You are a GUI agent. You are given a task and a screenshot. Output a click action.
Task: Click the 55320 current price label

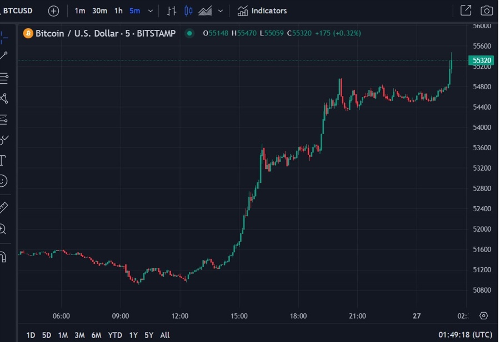(481, 60)
